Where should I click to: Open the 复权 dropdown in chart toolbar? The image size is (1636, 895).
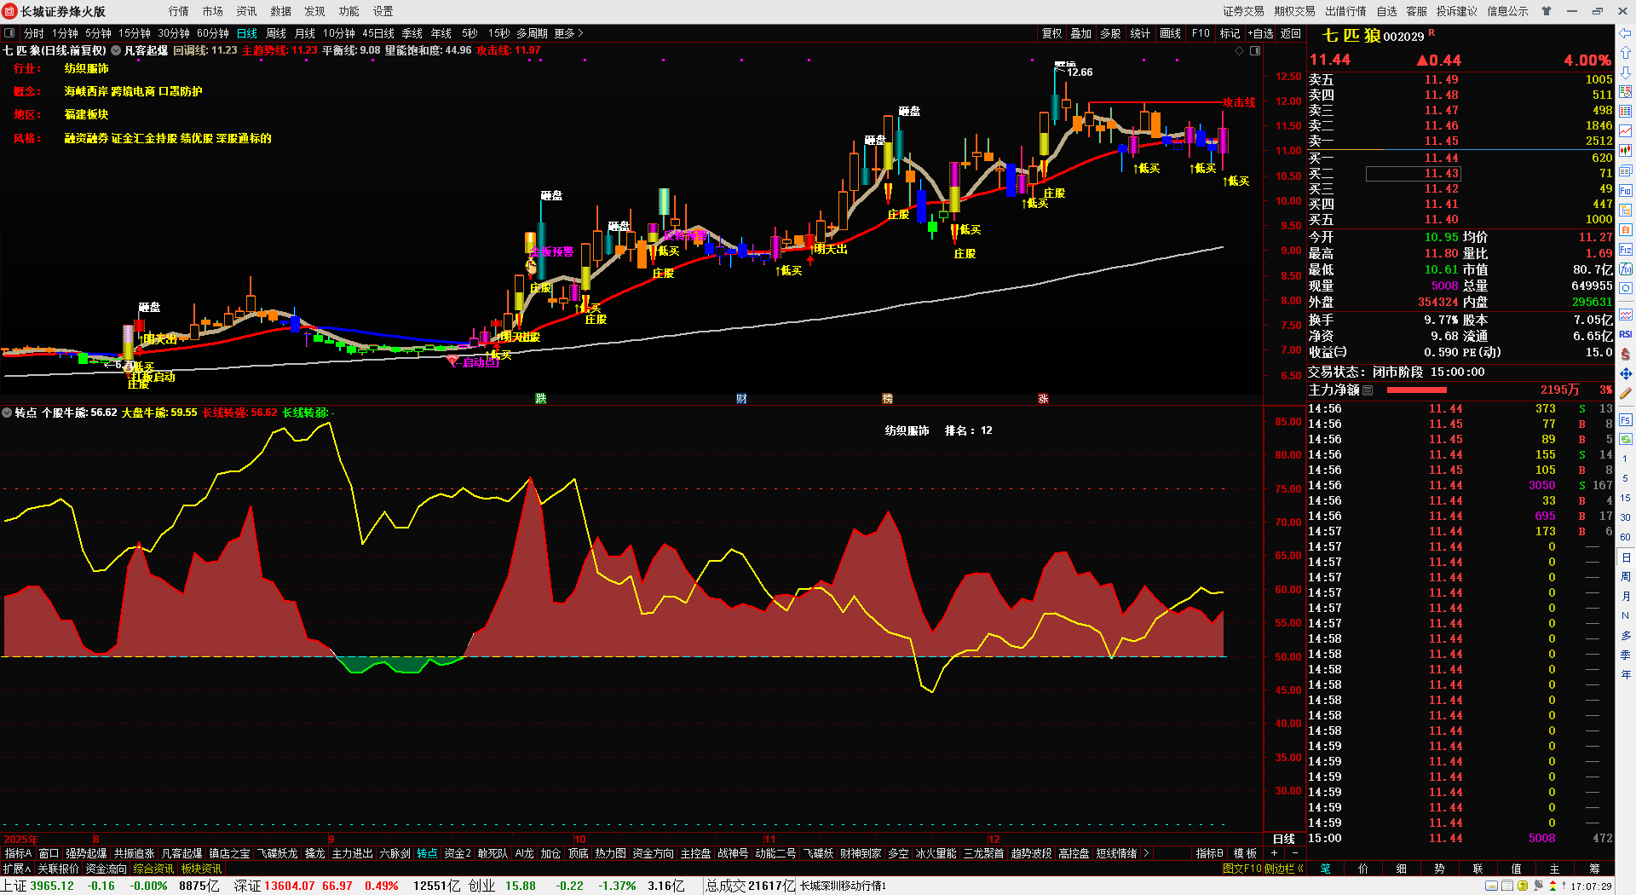1052,33
